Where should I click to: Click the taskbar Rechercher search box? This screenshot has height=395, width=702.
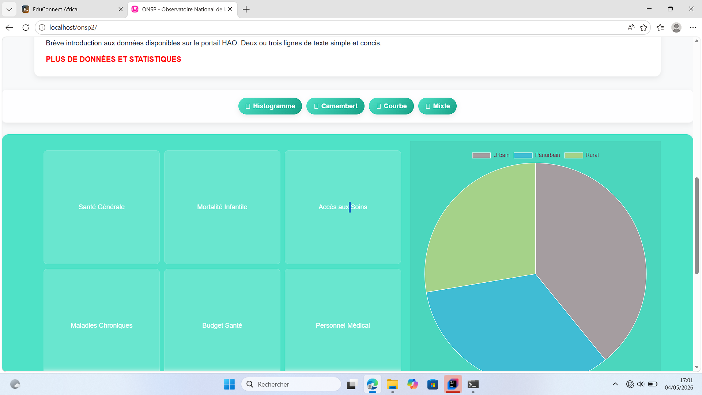[x=291, y=384]
